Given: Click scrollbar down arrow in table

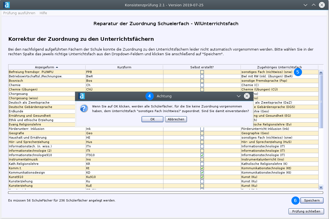Looking at the screenshot, I should (321, 187).
